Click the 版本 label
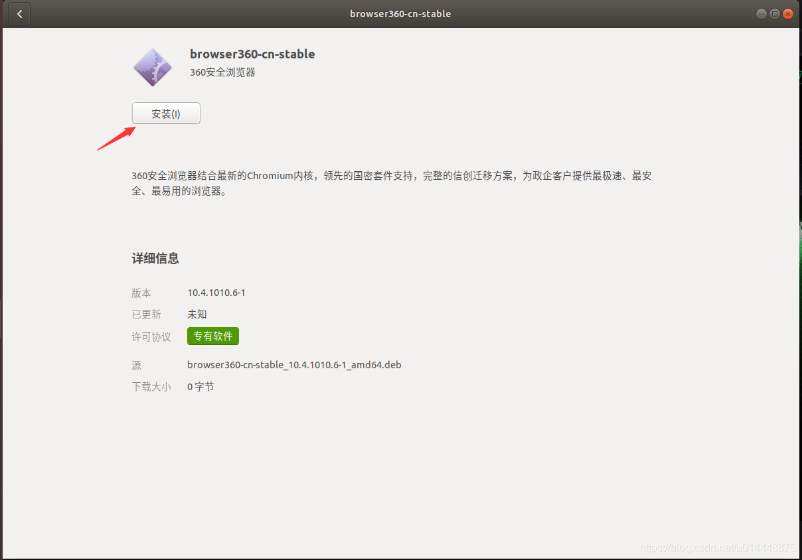802x560 pixels. (141, 293)
